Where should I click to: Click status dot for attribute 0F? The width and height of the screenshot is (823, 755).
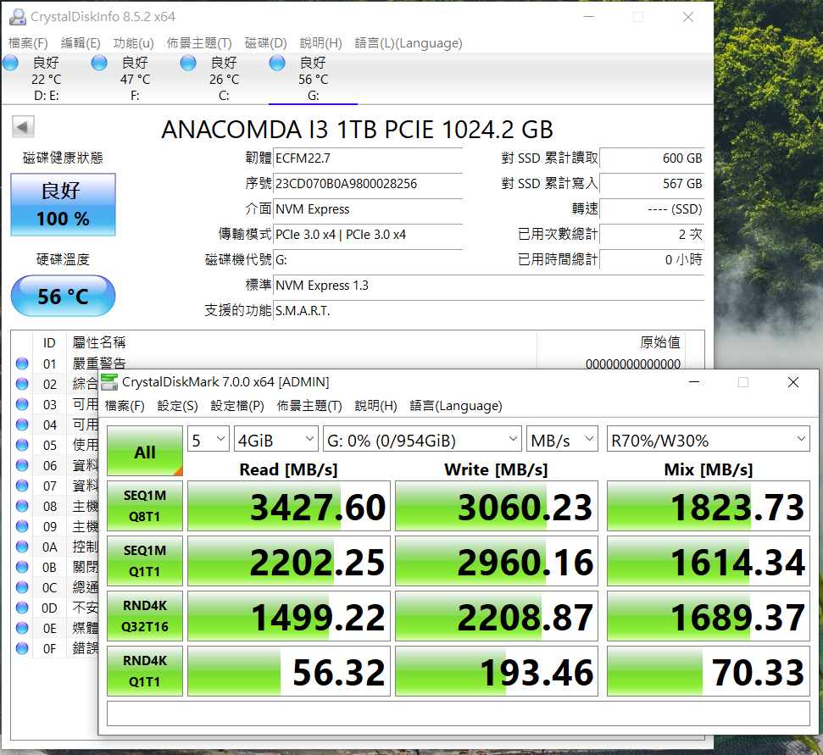[22, 648]
